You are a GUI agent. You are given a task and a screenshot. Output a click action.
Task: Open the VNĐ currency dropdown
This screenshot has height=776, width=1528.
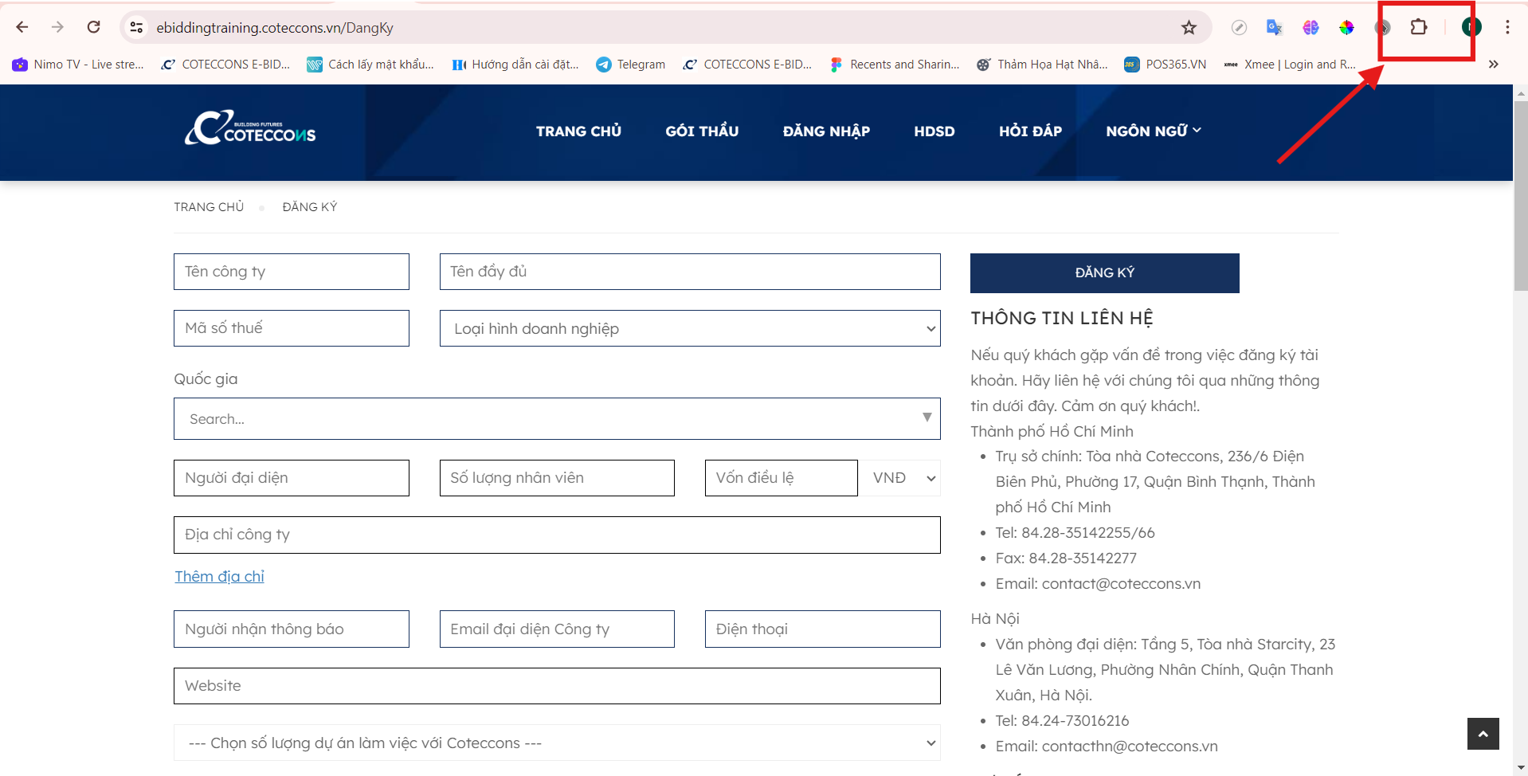point(899,478)
